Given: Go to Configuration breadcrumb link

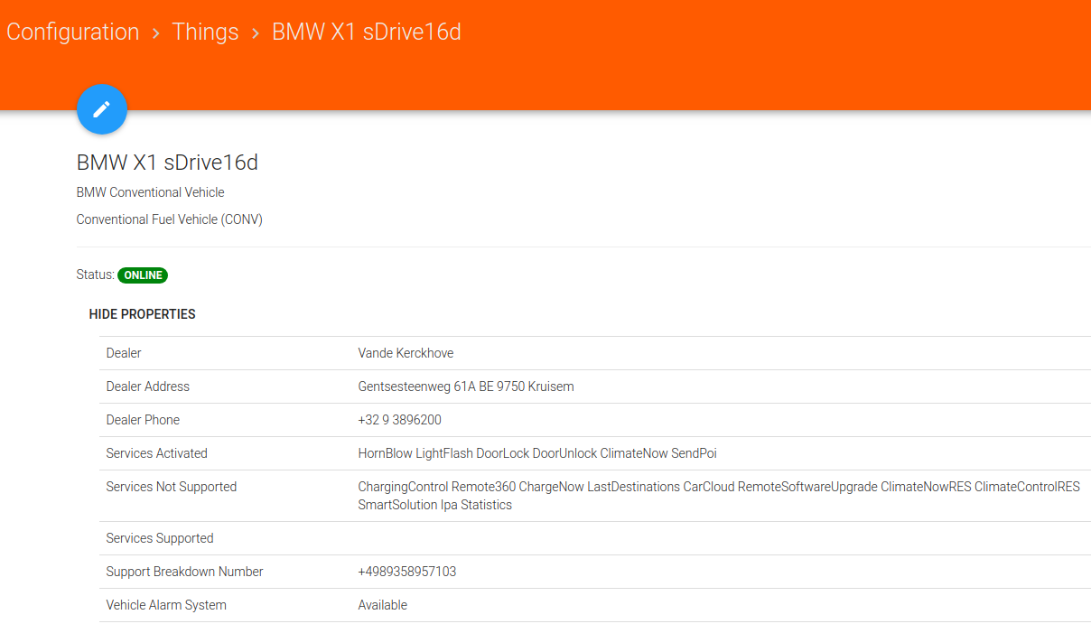Looking at the screenshot, I should pyautogui.click(x=73, y=32).
